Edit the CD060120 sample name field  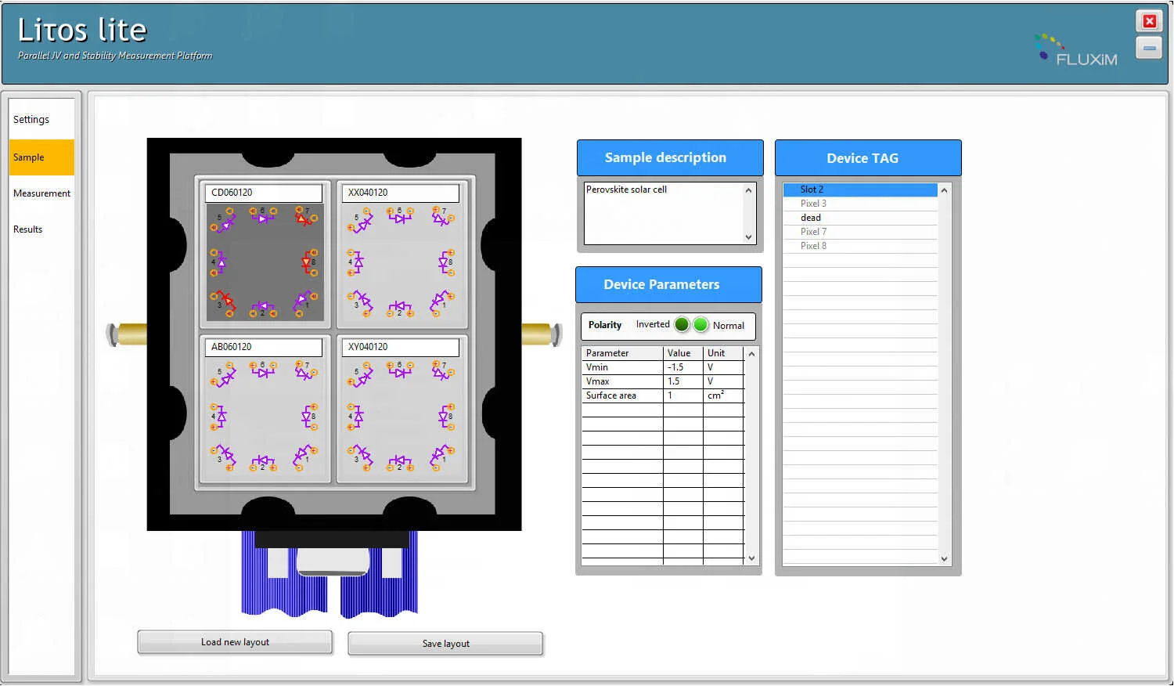(263, 193)
